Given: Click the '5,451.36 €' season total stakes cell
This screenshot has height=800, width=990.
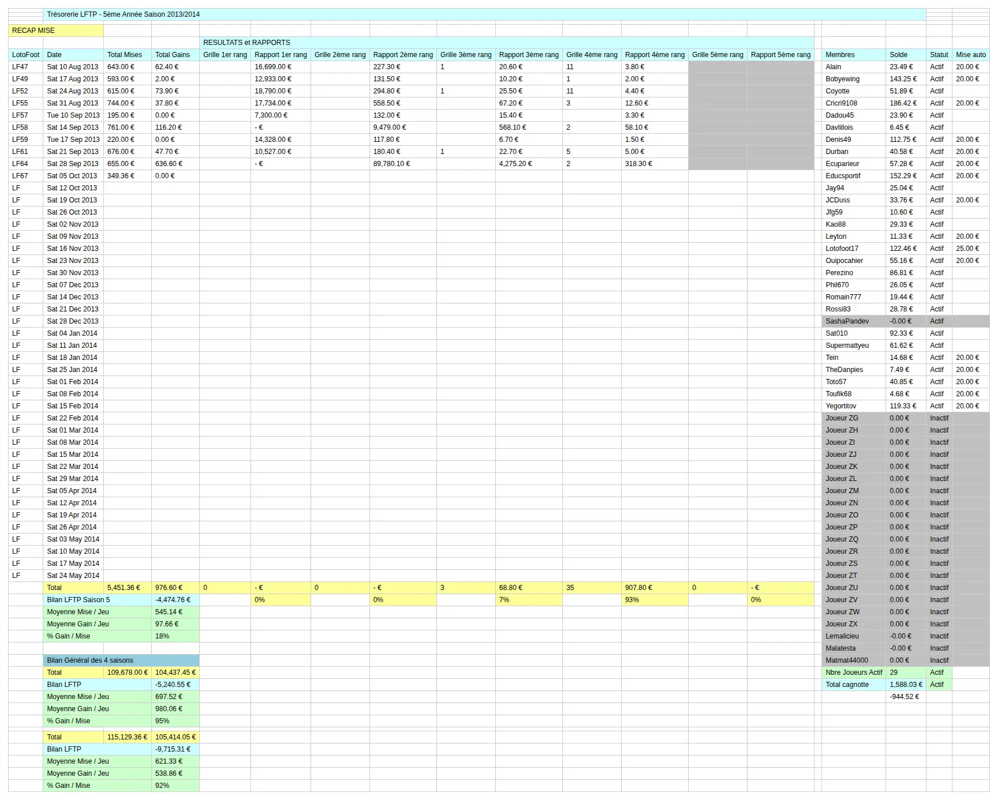Looking at the screenshot, I should tap(128, 588).
